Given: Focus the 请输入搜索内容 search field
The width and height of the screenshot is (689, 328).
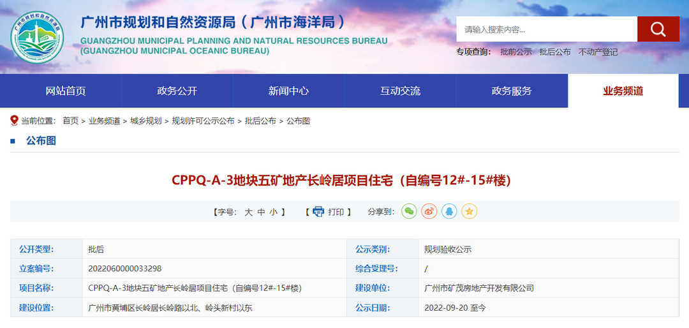Looking at the screenshot, I should (x=547, y=29).
